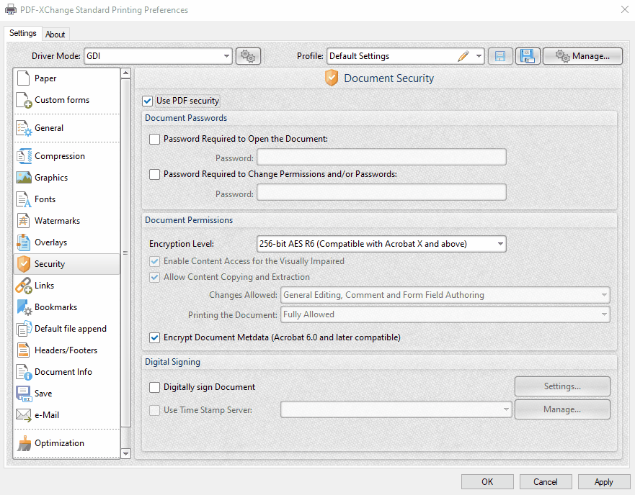Click the Compression sidebar icon
635x495 pixels.
(x=22, y=155)
